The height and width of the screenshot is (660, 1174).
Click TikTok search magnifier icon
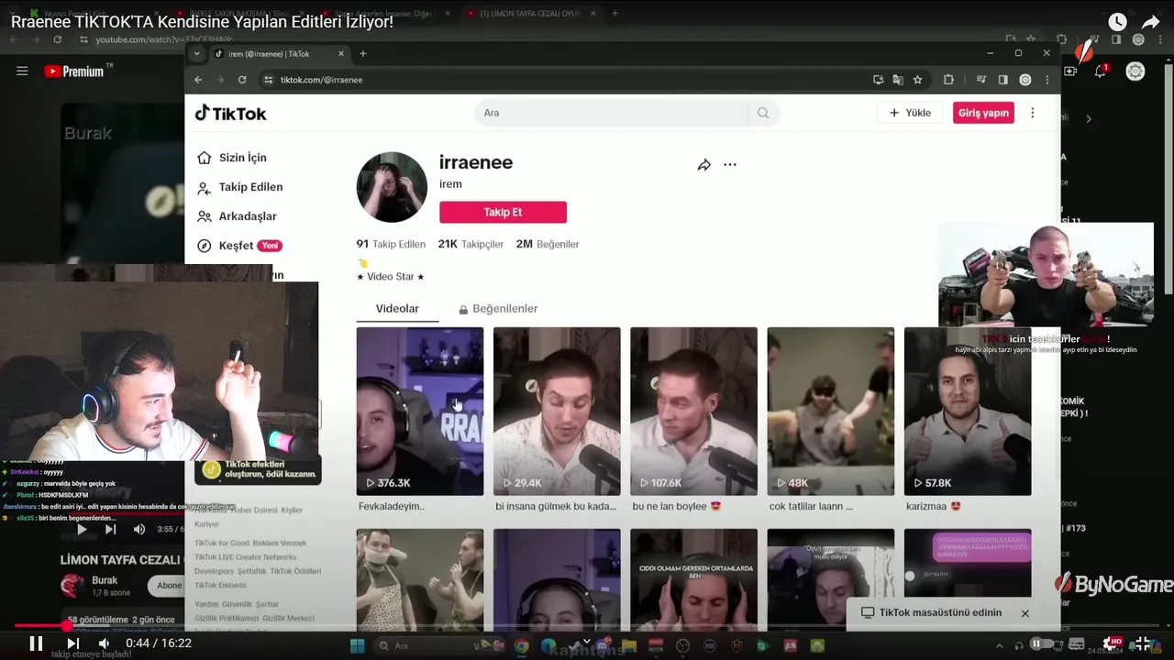[763, 113]
